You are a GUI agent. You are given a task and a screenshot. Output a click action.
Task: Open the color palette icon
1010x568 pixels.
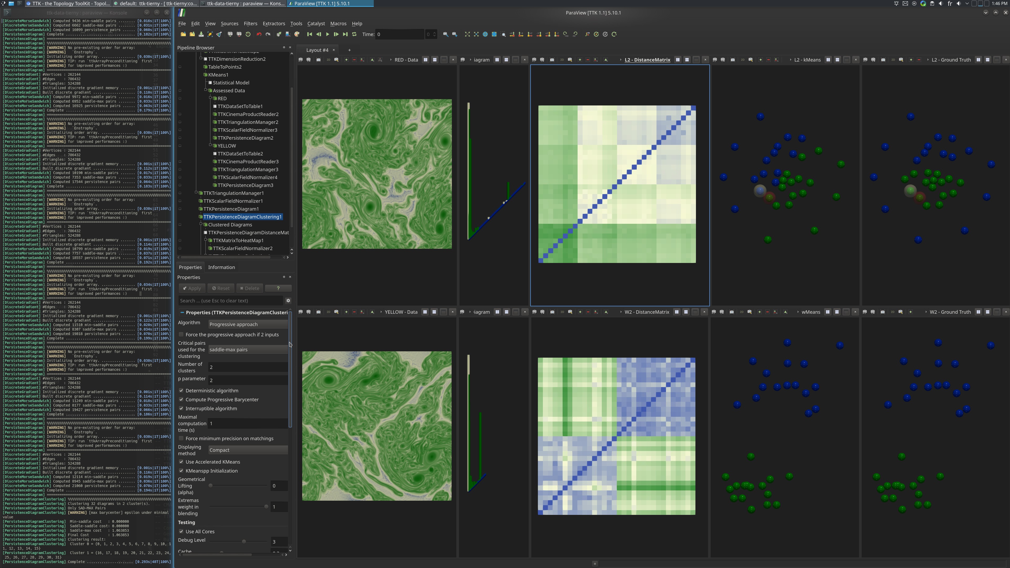coord(297,34)
